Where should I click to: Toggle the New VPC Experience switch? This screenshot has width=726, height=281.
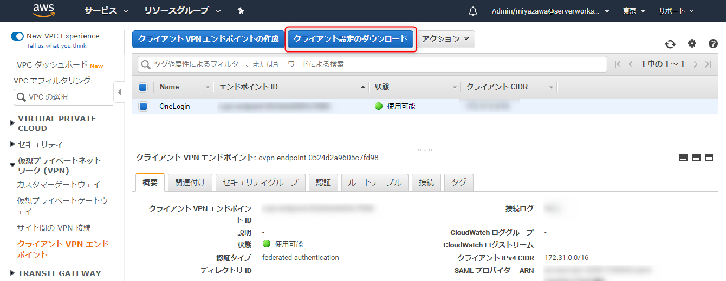[x=17, y=36]
